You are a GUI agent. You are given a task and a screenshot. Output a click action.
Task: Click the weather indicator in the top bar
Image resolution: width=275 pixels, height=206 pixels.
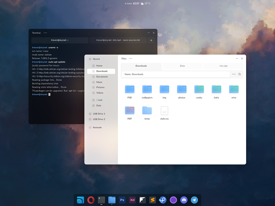pos(144,4)
